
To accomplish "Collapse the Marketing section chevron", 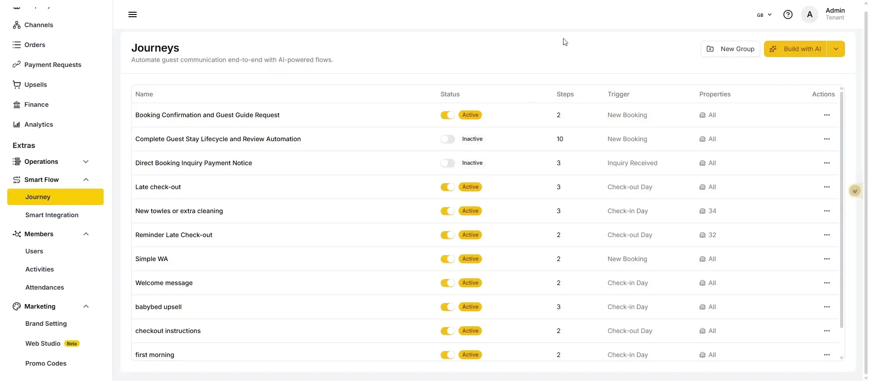I will click(86, 306).
